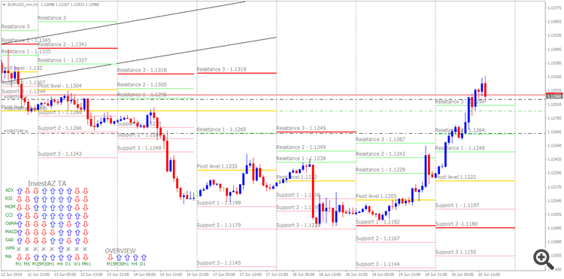Click the CCI W1 blue up arrow

[x=77, y=216]
